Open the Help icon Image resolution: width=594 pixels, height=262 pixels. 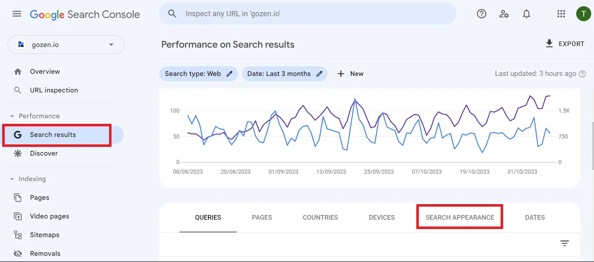point(481,14)
